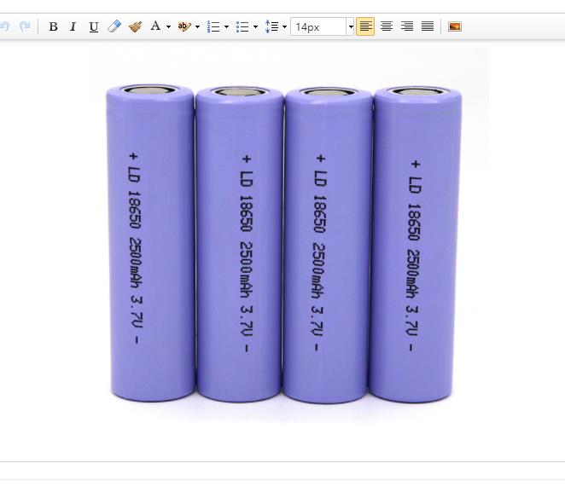The width and height of the screenshot is (565, 498).
Task: Expand the numbered list style dropdown
Action: coord(226,26)
